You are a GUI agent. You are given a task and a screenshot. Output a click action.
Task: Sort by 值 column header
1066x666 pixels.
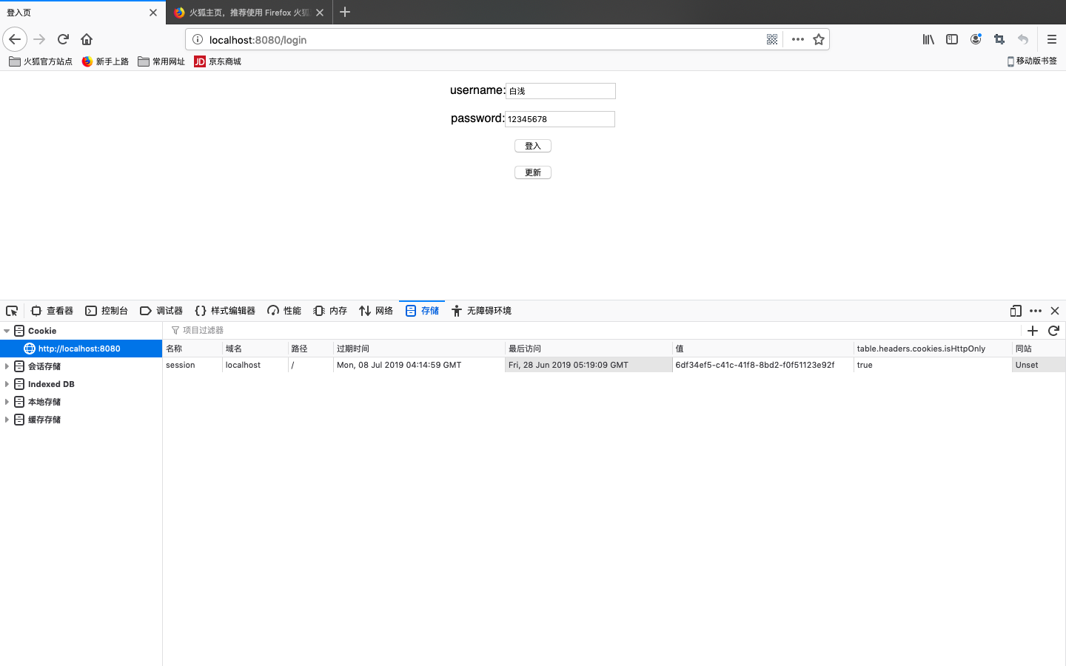pos(763,349)
